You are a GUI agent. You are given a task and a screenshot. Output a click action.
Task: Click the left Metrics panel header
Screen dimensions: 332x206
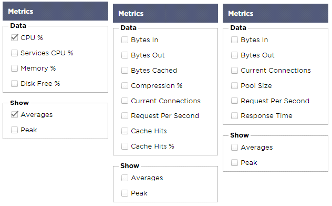tap(56, 11)
